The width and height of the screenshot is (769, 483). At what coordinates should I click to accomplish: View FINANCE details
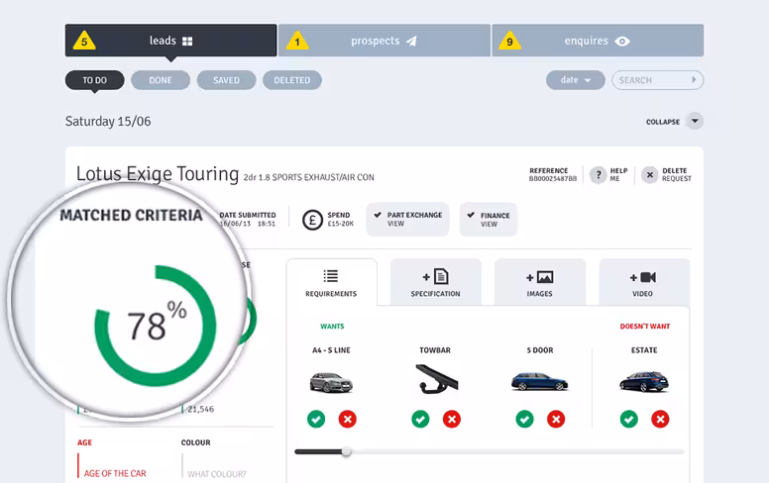[489, 220]
